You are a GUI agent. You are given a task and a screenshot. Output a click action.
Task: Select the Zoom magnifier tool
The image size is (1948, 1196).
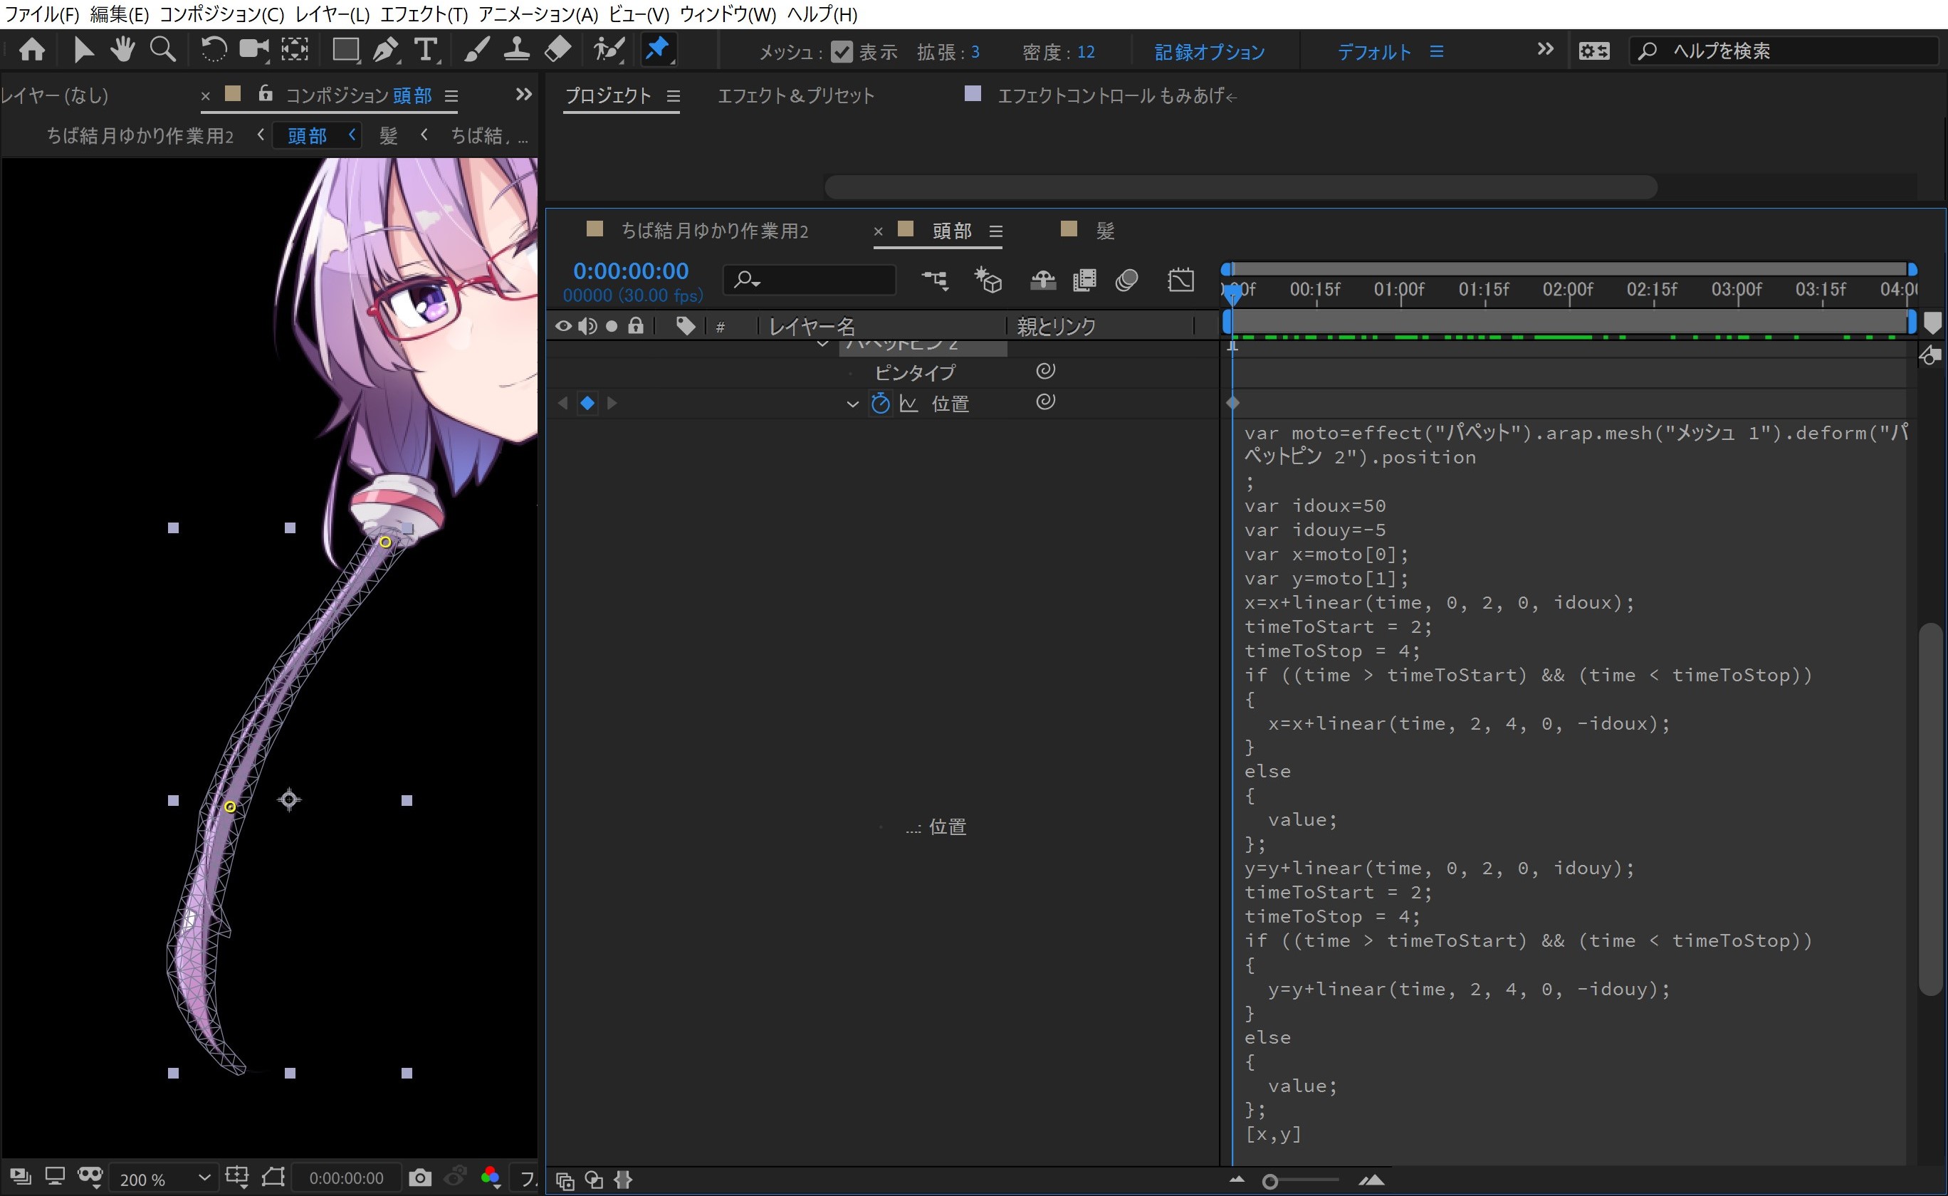tap(163, 50)
